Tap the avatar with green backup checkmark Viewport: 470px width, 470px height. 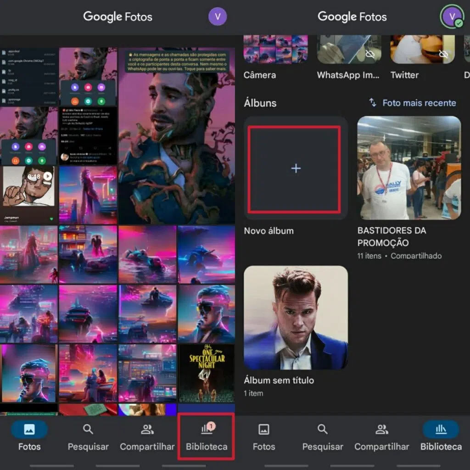(x=453, y=17)
